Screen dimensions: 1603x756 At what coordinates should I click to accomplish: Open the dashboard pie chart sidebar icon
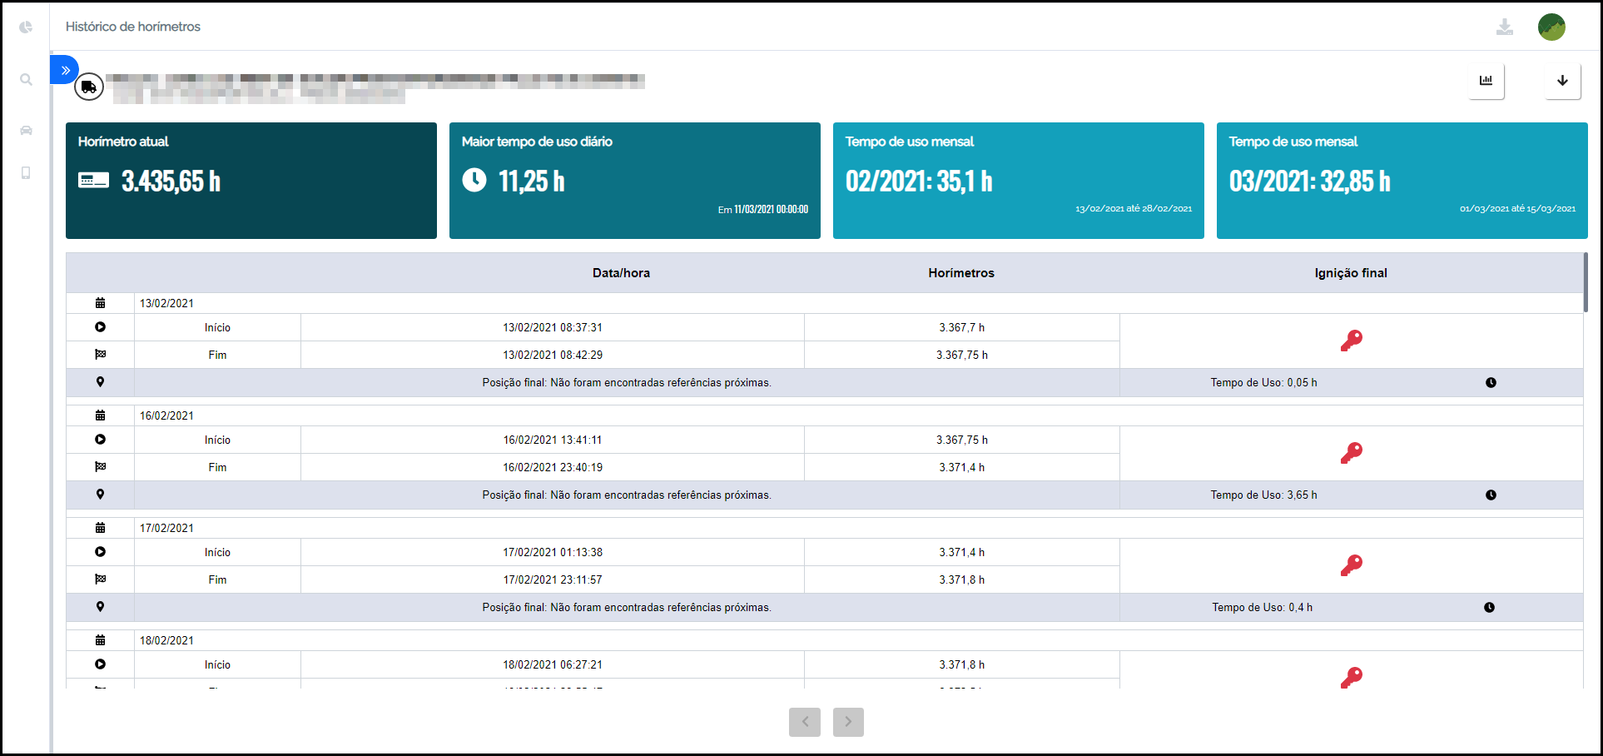[26, 27]
